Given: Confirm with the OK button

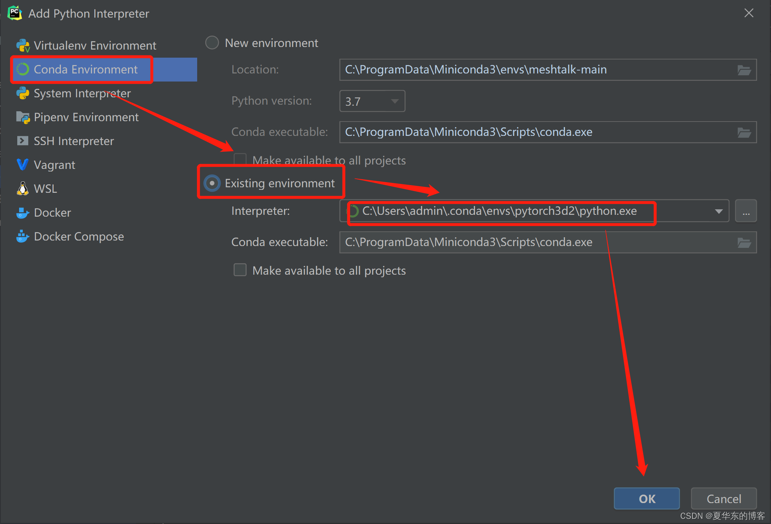Looking at the screenshot, I should [647, 499].
